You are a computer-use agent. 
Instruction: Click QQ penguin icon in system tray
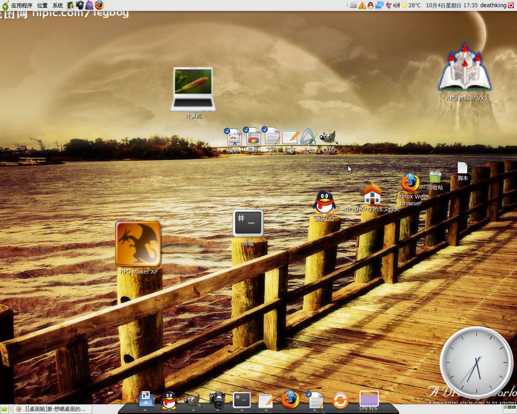pyautogui.click(x=370, y=5)
